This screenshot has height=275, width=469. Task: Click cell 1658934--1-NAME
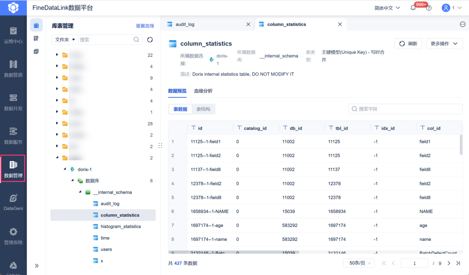pos(210,211)
